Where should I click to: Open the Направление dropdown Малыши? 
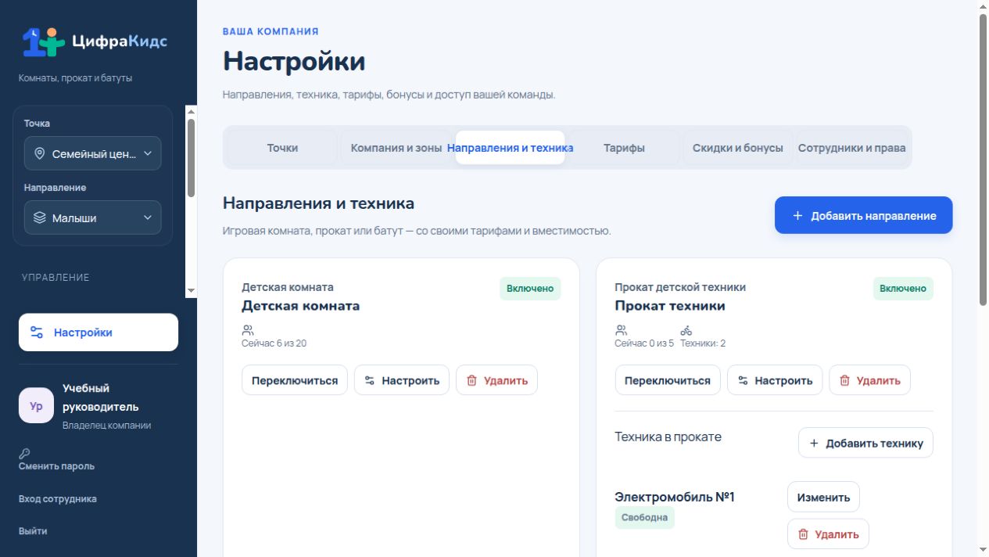[x=92, y=218]
